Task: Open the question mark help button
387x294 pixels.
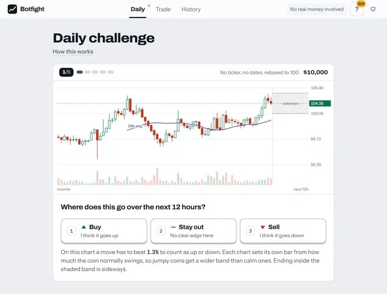Action: pos(357,10)
